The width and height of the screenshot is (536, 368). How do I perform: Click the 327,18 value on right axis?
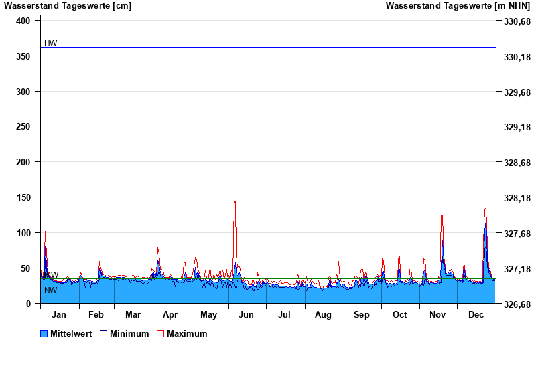tap(517, 269)
